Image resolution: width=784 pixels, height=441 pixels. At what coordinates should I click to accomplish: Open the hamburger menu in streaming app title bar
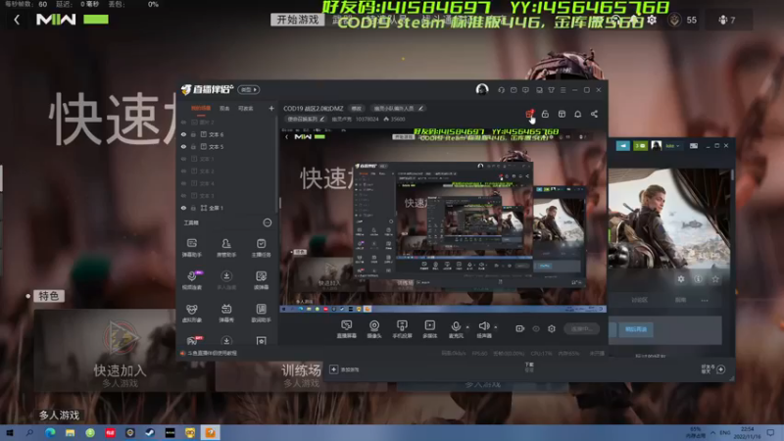563,90
